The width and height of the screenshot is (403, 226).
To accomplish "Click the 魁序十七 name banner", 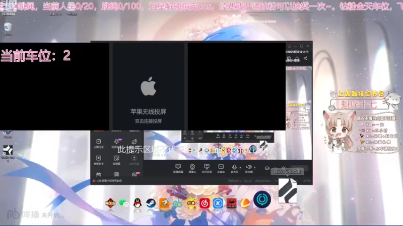I will click(x=359, y=104).
